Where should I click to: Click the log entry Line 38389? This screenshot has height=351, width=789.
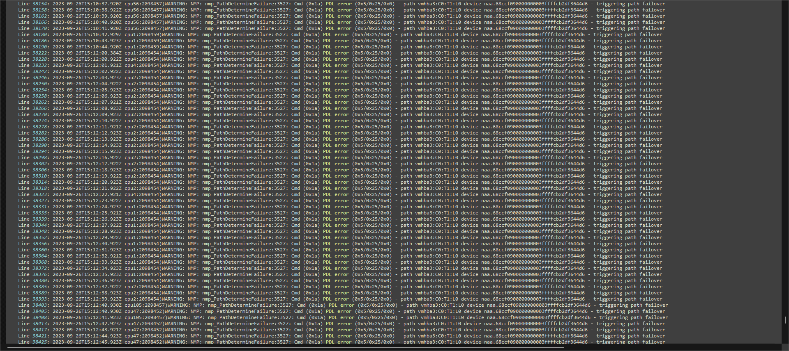pos(340,293)
